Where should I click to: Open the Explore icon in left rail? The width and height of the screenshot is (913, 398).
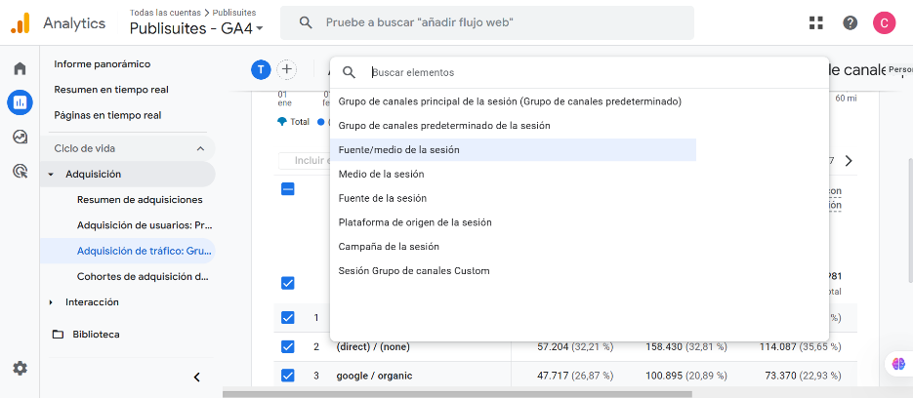(x=20, y=137)
